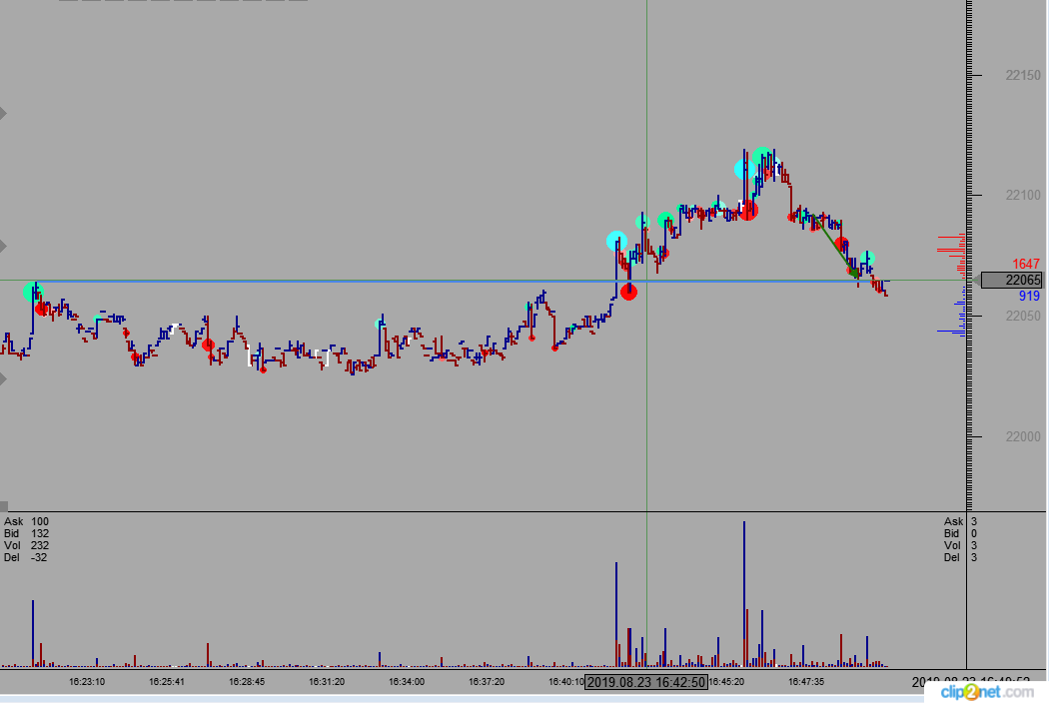Click the 22100 price axis label
Image resolution: width=1049 pixels, height=703 pixels.
(1023, 196)
